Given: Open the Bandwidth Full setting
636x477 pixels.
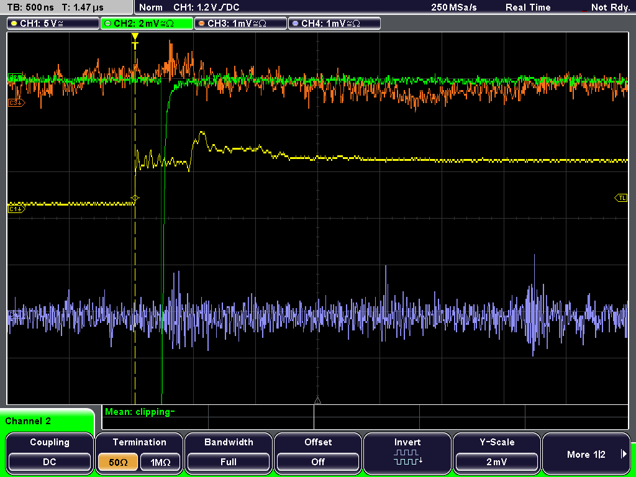Looking at the screenshot, I should coord(229,453).
